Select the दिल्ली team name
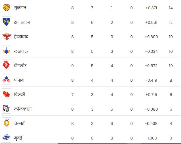Viewport: 181px width, 144px height. coord(20,94)
